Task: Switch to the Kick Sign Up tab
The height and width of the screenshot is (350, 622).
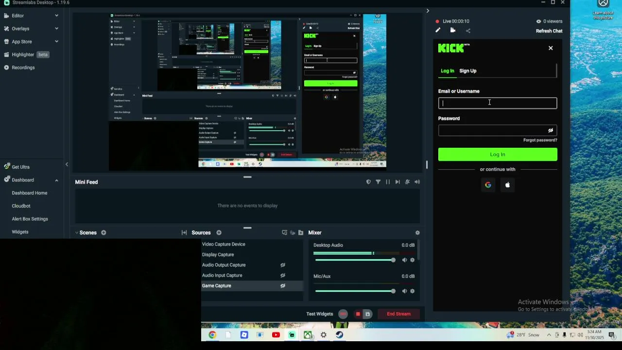Action: [468, 71]
